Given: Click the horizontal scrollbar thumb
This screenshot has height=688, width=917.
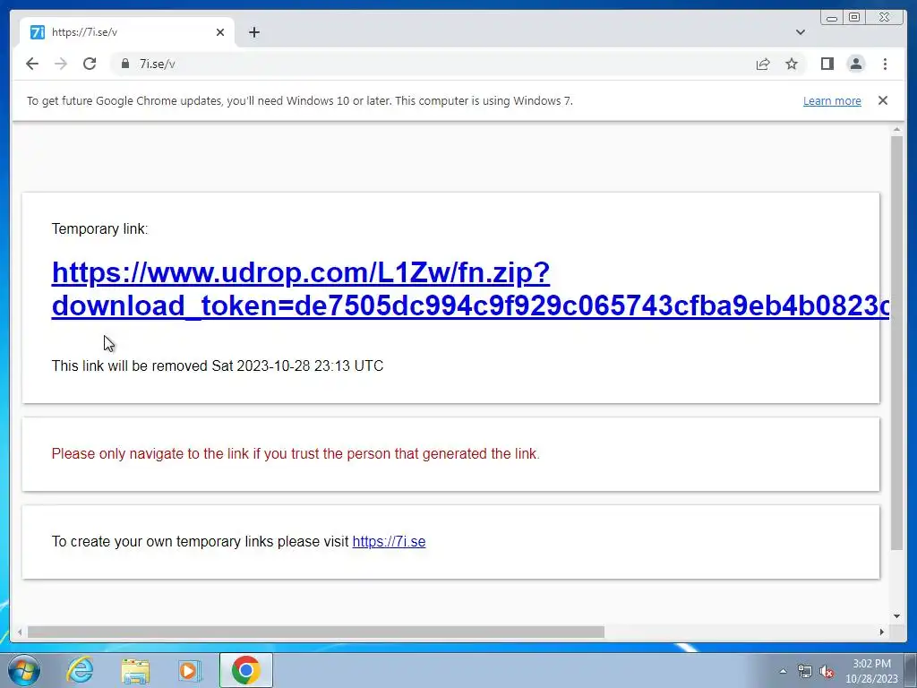Looking at the screenshot, I should (x=316, y=632).
